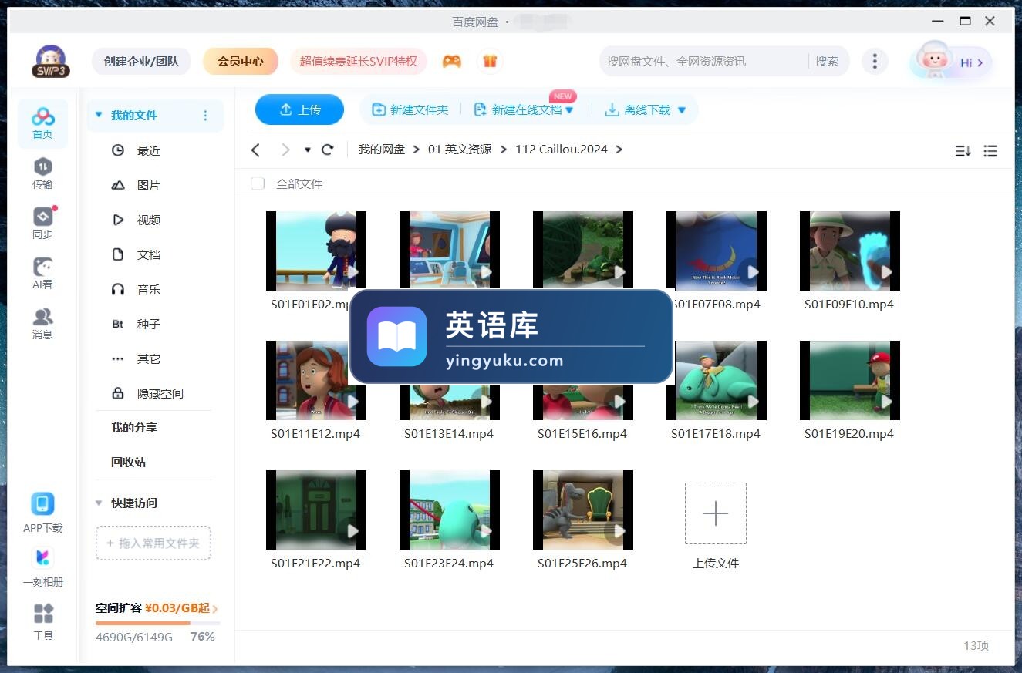Open 我的文件 three-dot options
Screen dimensions: 1022x673
click(205, 116)
